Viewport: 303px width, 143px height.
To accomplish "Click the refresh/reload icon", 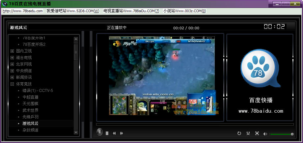I will point(239,133).
